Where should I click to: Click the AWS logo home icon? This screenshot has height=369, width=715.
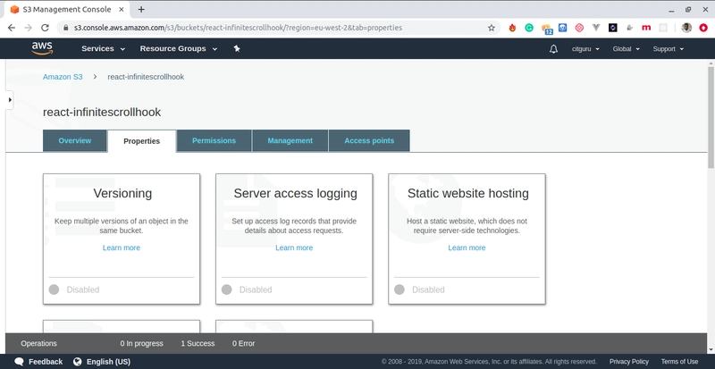(42, 48)
